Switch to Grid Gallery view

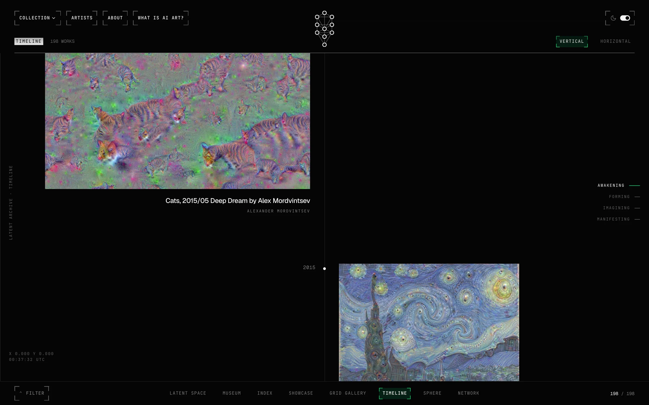(x=348, y=393)
